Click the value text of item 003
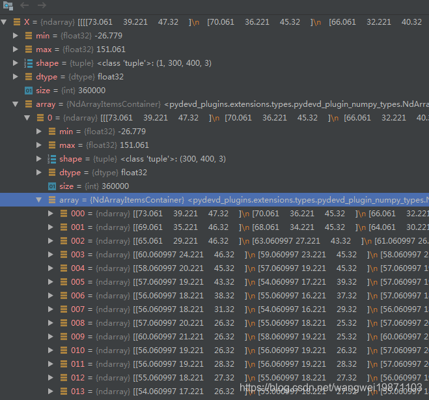 pyautogui.click(x=281, y=255)
